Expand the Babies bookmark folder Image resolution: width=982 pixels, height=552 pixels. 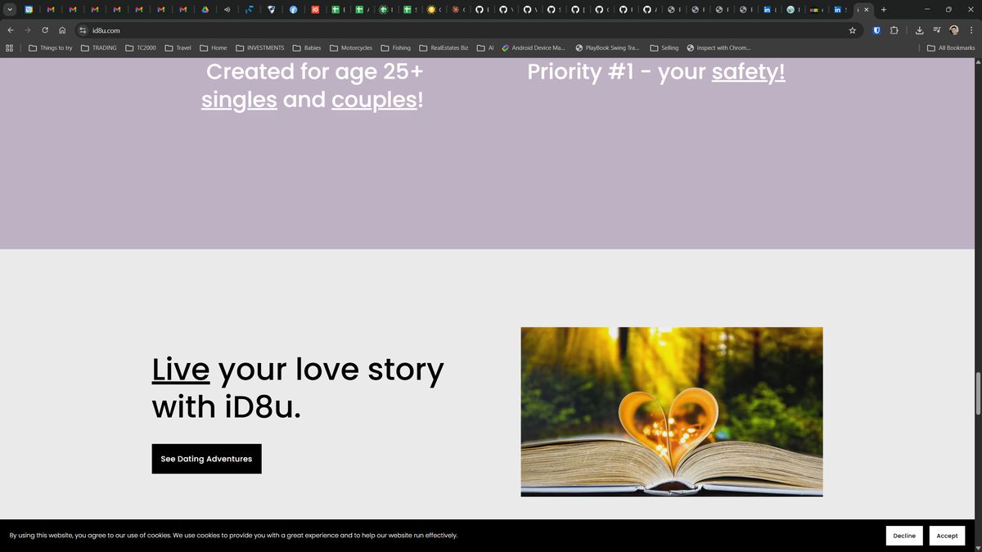[x=307, y=48]
